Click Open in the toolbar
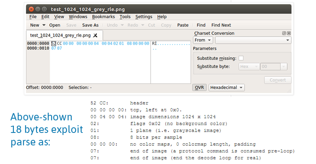Viewport: 316px width, 164px height. [x=55, y=25]
